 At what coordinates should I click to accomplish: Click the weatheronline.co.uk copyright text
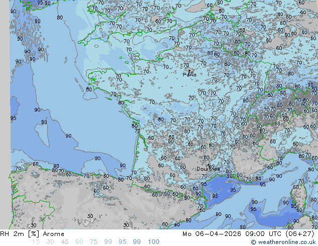pos(283,242)
